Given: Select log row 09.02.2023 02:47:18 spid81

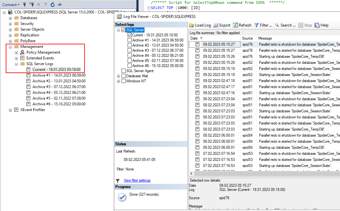Looking at the screenshot, I should point(264,81).
